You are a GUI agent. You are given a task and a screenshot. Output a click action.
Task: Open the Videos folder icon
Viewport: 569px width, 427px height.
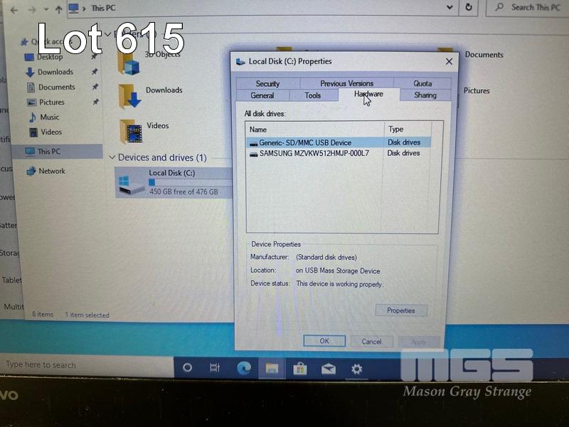coord(131,130)
